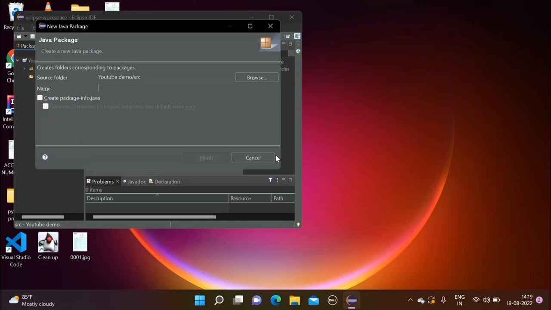This screenshot has width=551, height=310.
Task: Maximize the Problems view panel
Action: pos(290,180)
